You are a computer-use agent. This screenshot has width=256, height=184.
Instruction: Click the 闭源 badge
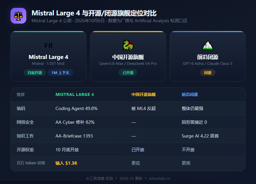(208, 73)
